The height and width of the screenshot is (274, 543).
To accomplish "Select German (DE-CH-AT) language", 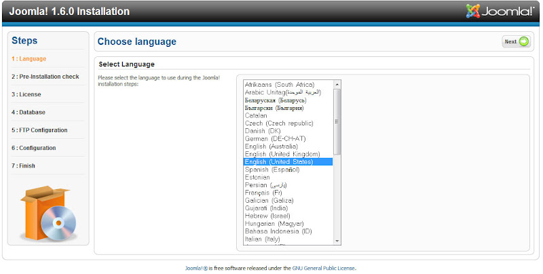I will 288,138.
